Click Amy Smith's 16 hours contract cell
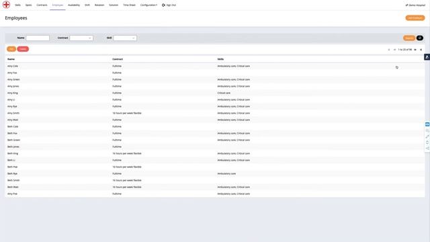 tap(127, 113)
